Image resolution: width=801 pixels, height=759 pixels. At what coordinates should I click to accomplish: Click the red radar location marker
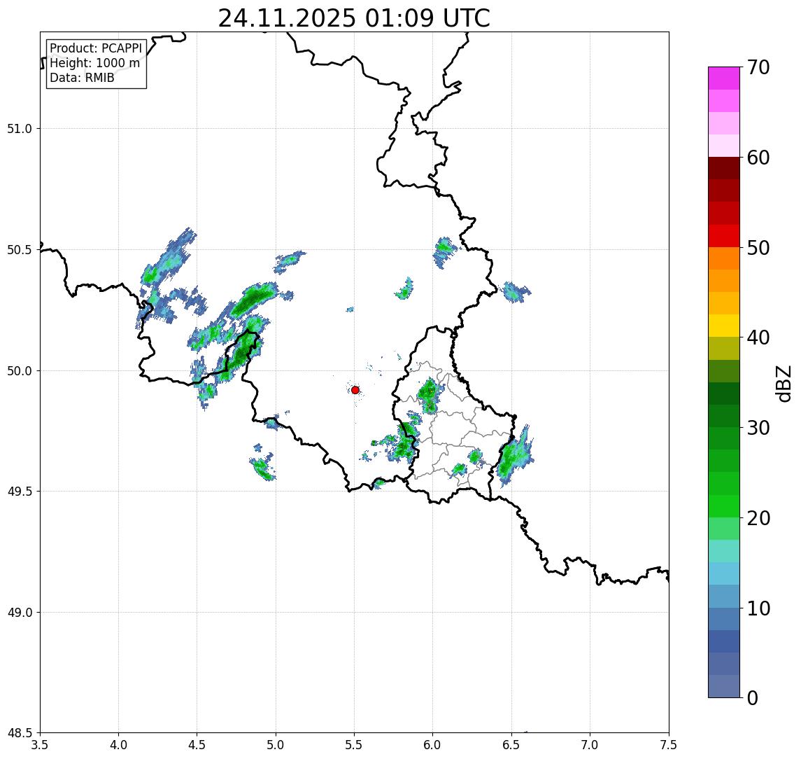(x=355, y=390)
